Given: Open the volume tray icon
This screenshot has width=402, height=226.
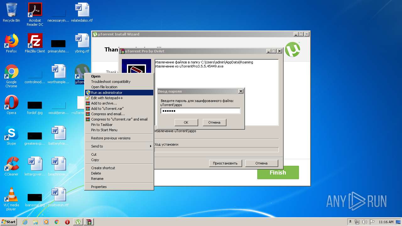Looking at the screenshot, I should click(x=365, y=222).
